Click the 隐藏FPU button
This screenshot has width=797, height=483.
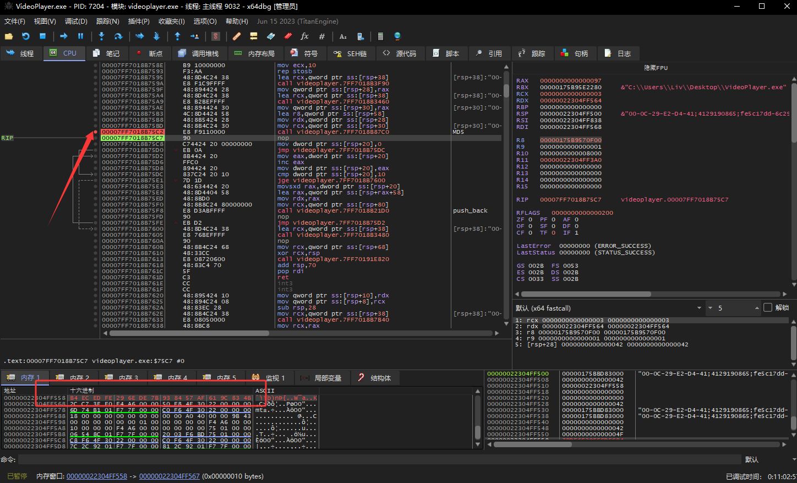(x=656, y=68)
